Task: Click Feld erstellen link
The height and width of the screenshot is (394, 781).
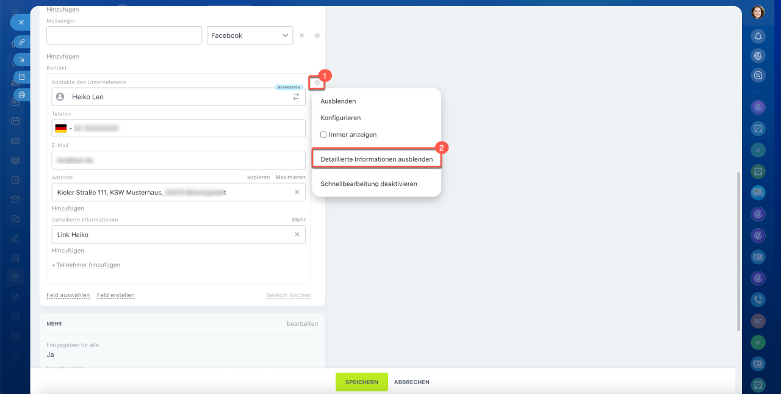Action: click(116, 295)
